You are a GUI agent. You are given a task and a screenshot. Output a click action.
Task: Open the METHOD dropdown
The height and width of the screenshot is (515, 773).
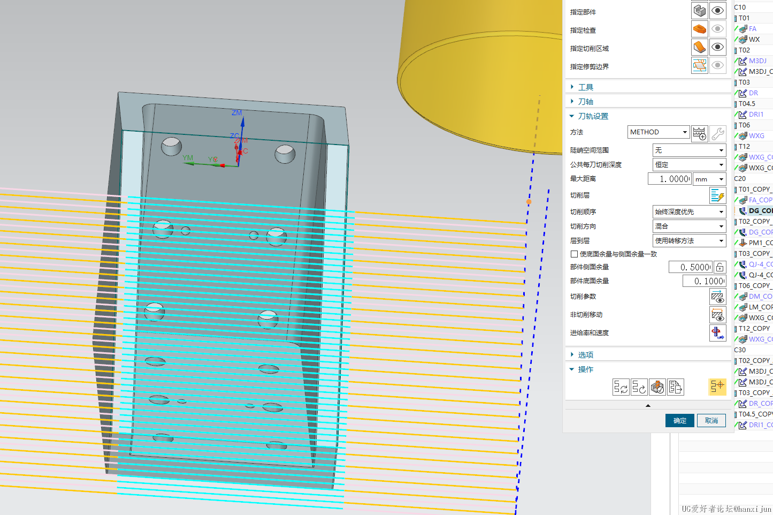click(659, 132)
